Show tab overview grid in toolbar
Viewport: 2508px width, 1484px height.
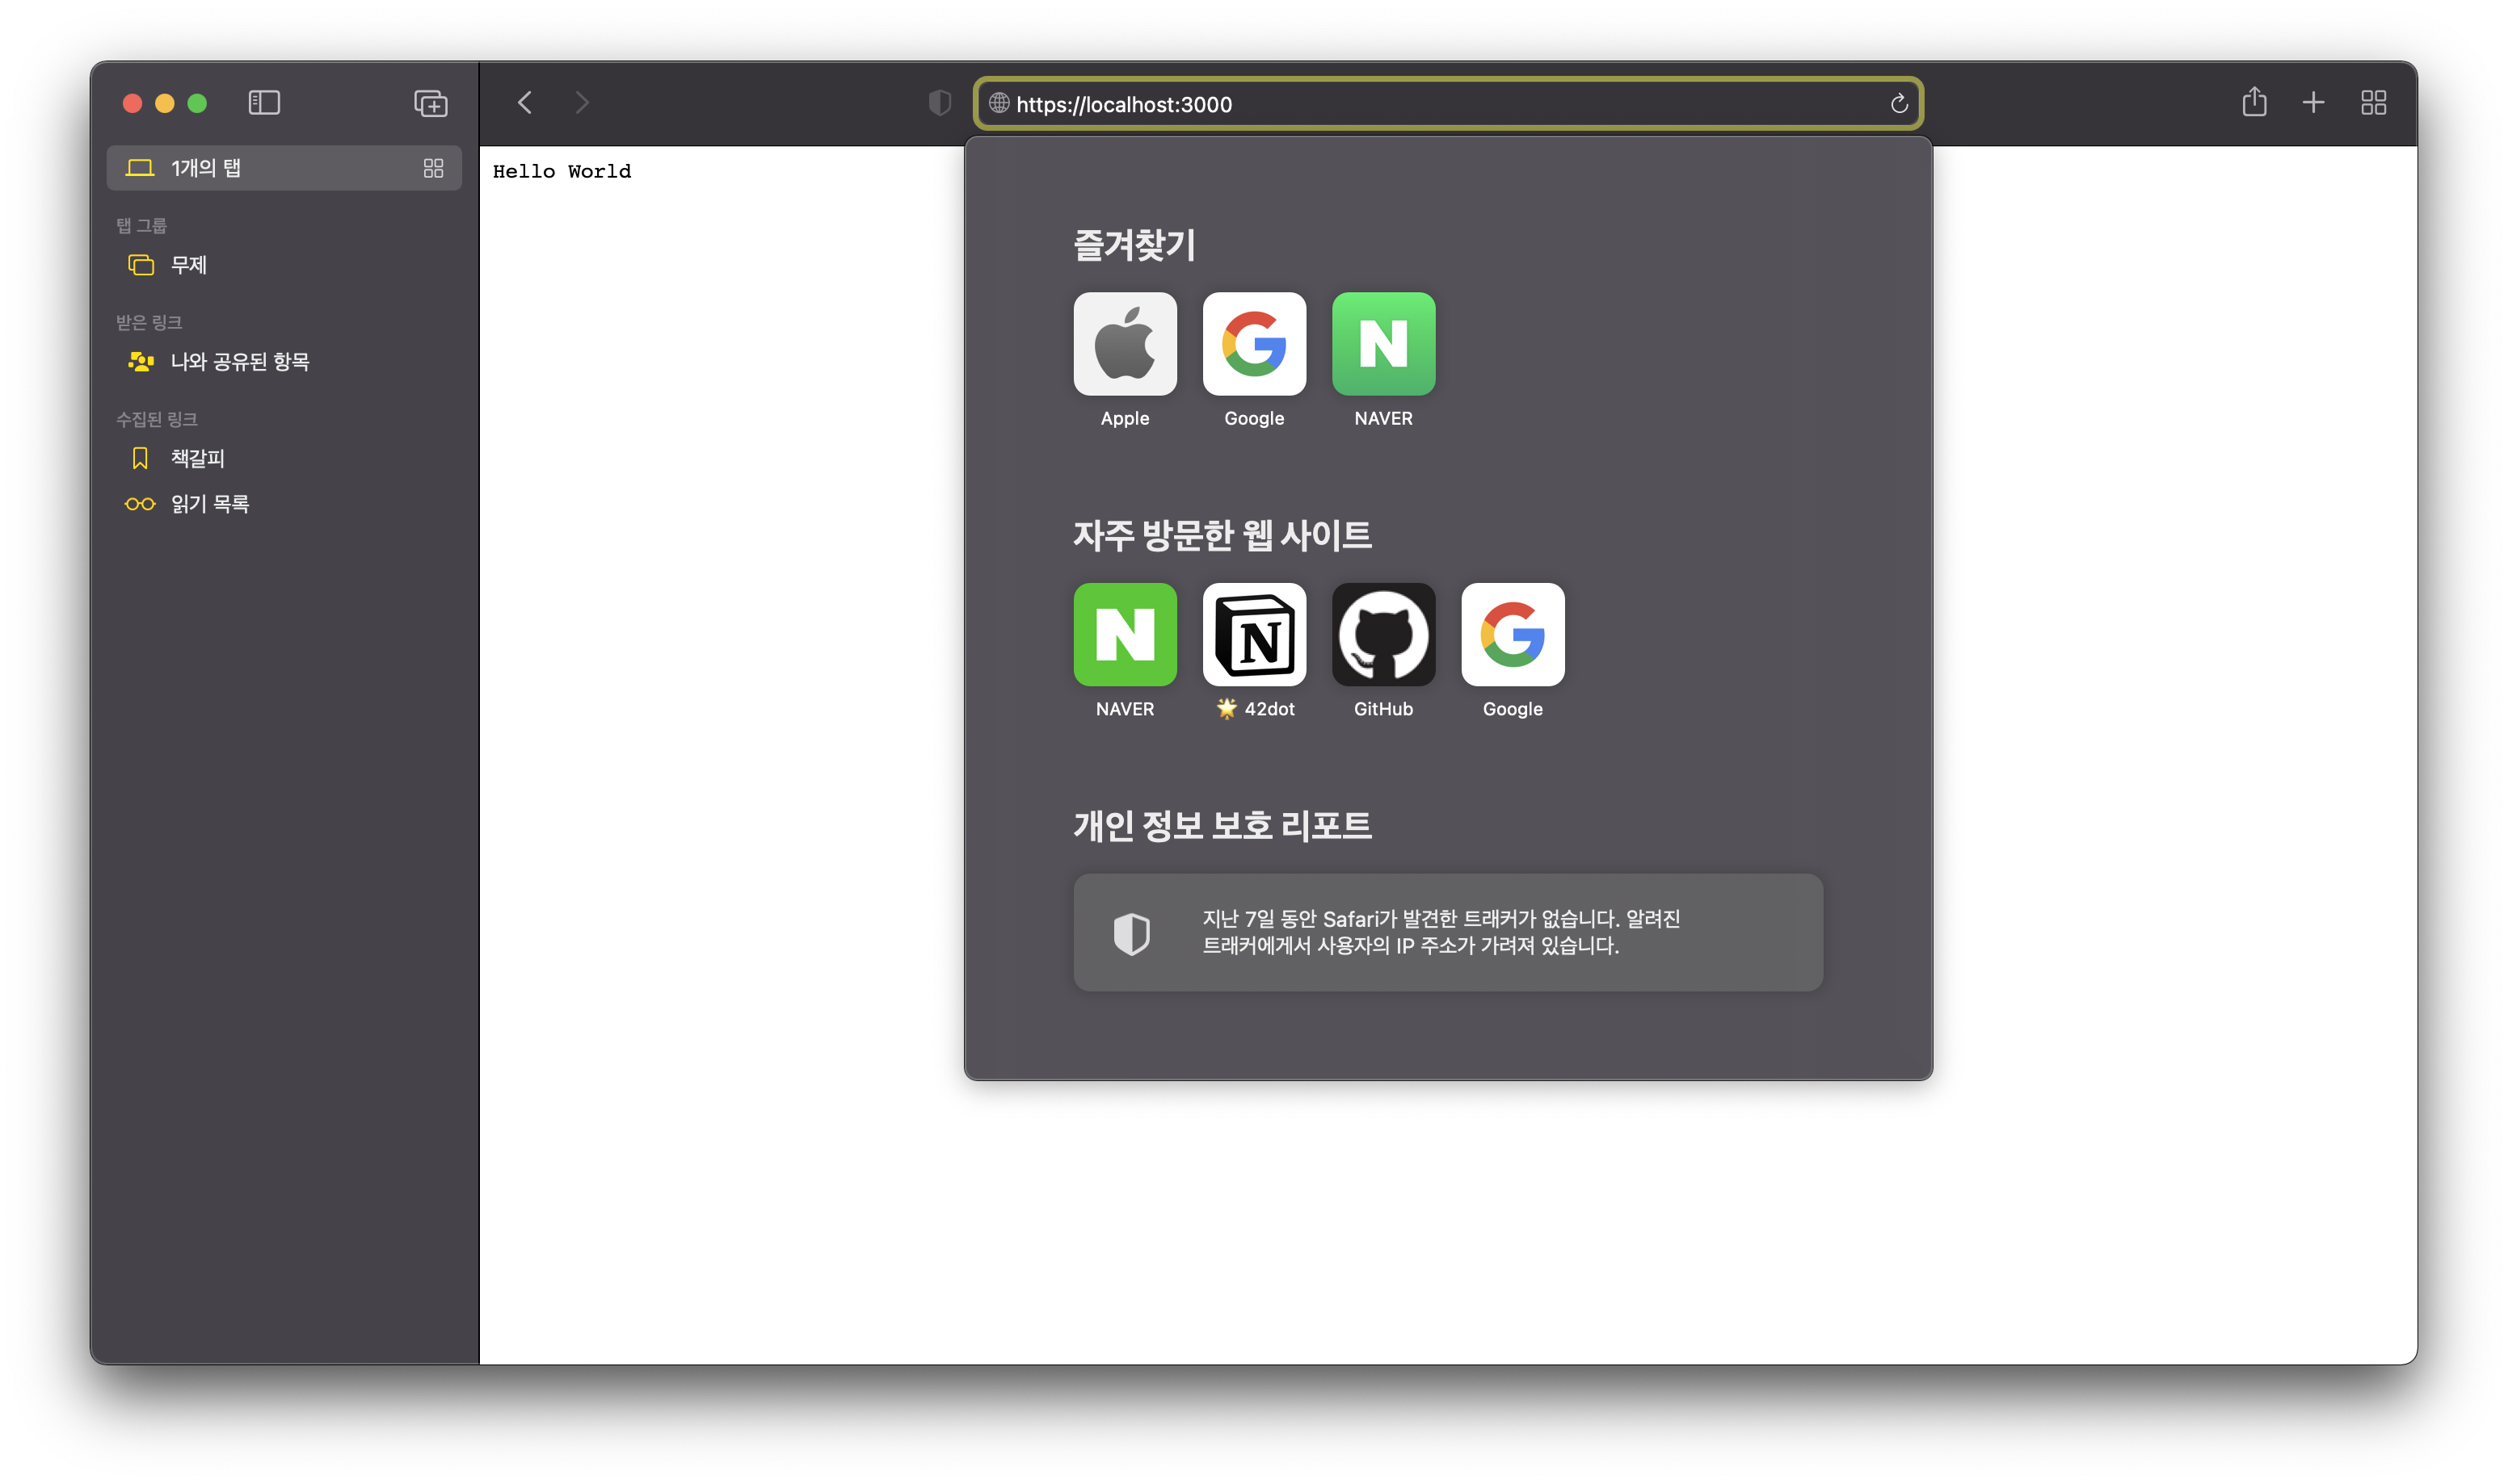pos(2373,103)
